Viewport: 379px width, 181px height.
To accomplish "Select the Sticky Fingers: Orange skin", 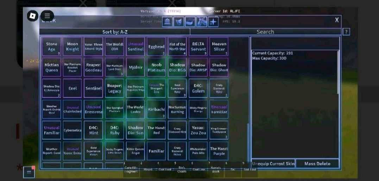I will pos(198,109).
